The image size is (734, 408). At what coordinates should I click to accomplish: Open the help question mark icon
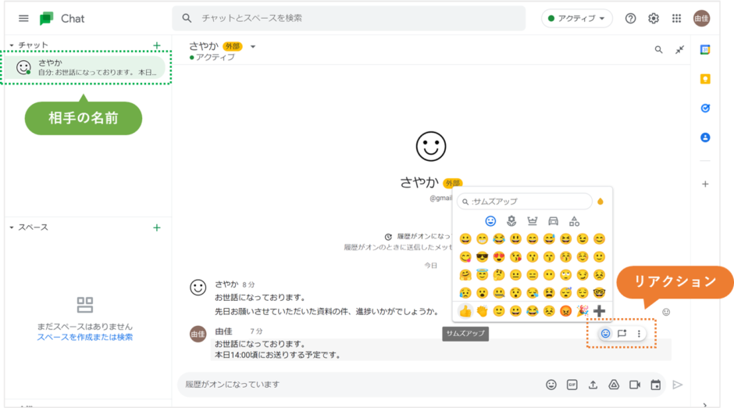[631, 18]
